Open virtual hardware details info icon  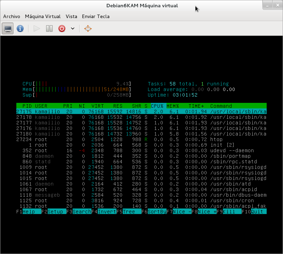click(20, 28)
